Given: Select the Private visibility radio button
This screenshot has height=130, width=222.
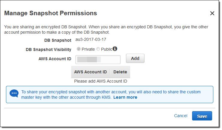Looking at the screenshot, I should coord(79,49).
